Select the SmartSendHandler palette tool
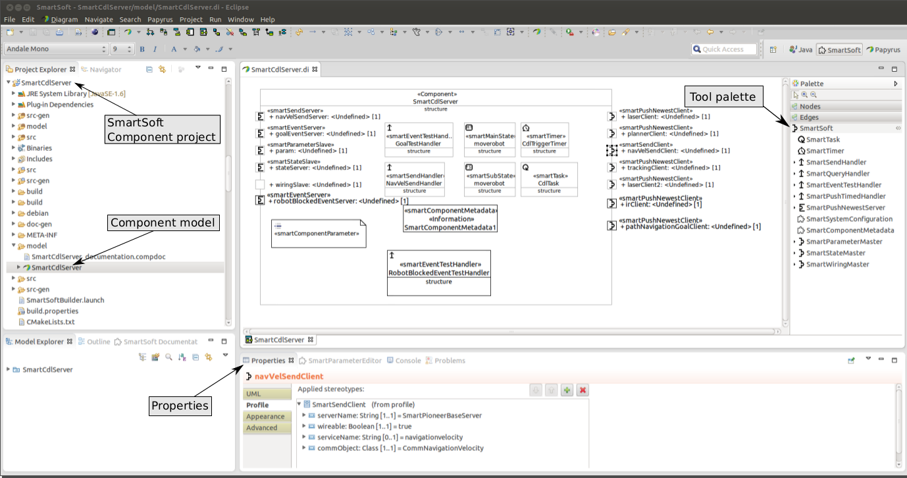This screenshot has height=478, width=907. coord(831,163)
